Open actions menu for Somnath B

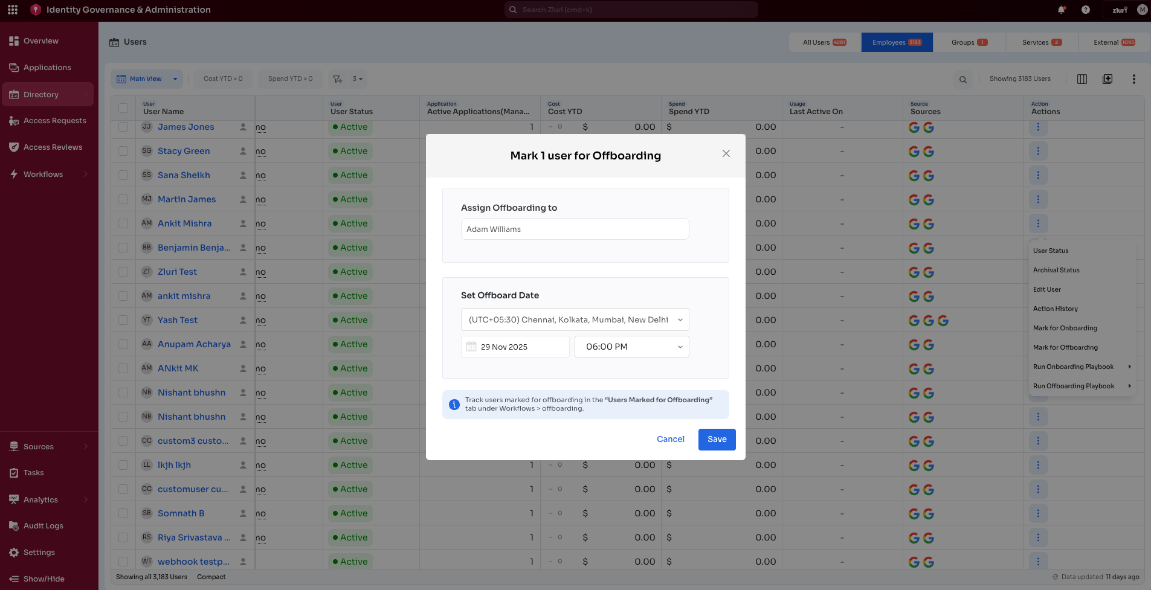point(1038,513)
